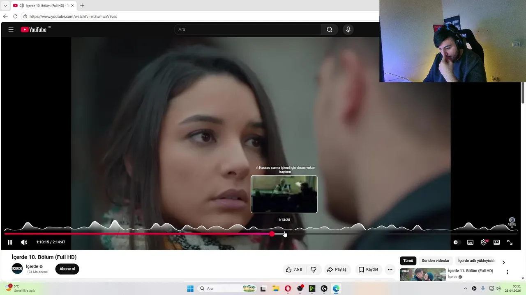Click the Windows taskbar search box

(226, 288)
